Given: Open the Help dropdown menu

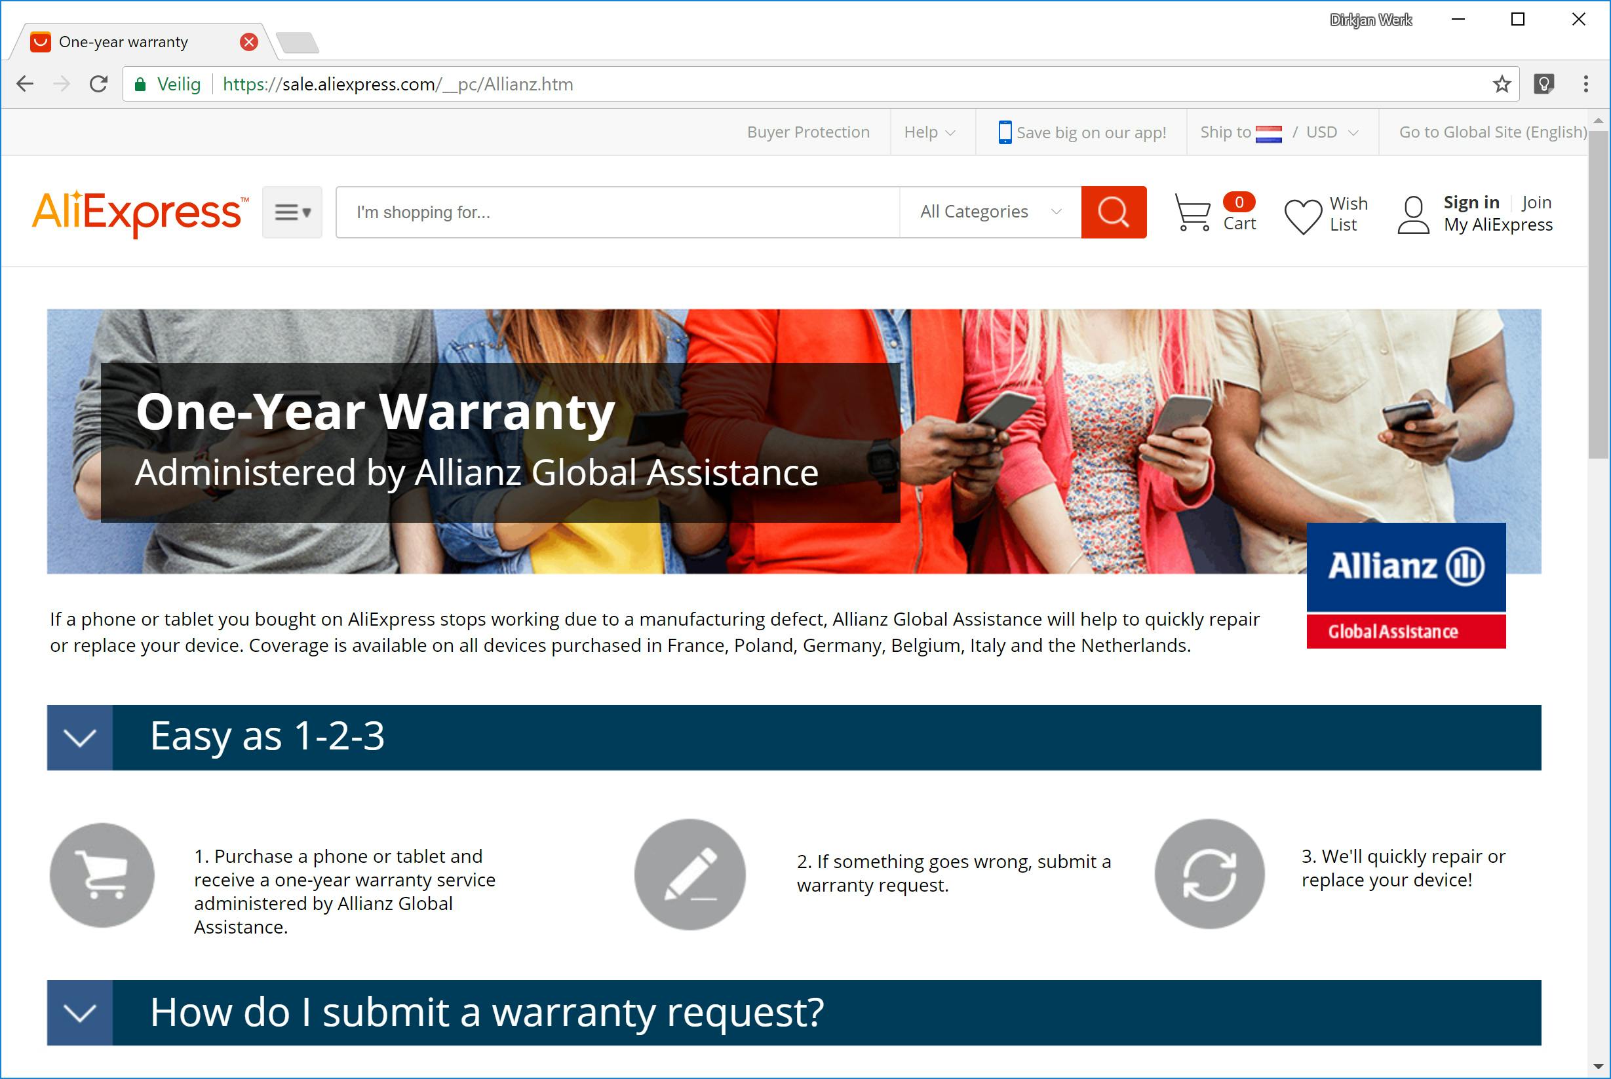Looking at the screenshot, I should coord(929,132).
